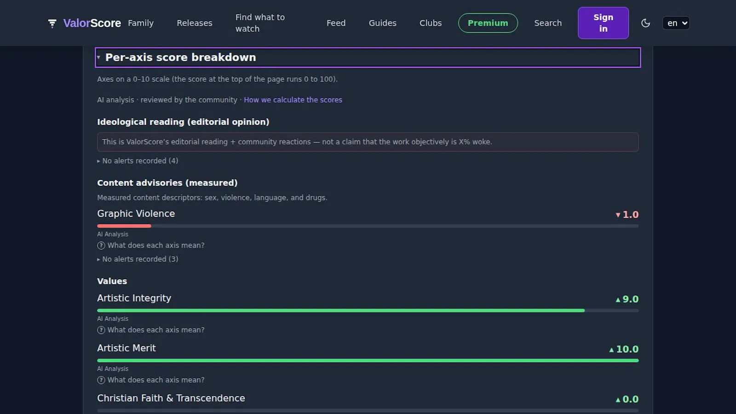Click the Values heading
736x414 pixels.
[x=112, y=281]
